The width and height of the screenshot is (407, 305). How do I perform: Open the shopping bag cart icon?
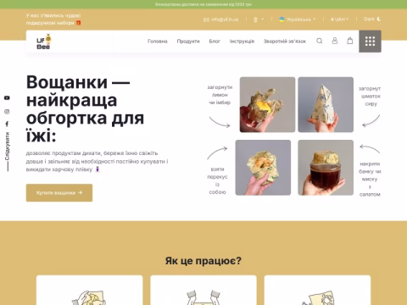350,41
